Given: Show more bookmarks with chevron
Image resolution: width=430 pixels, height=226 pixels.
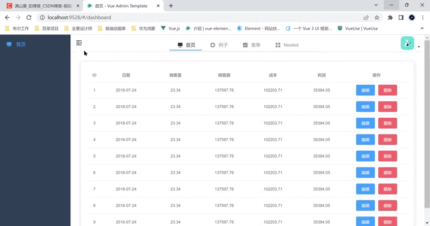Looking at the screenshot, I should point(422,29).
